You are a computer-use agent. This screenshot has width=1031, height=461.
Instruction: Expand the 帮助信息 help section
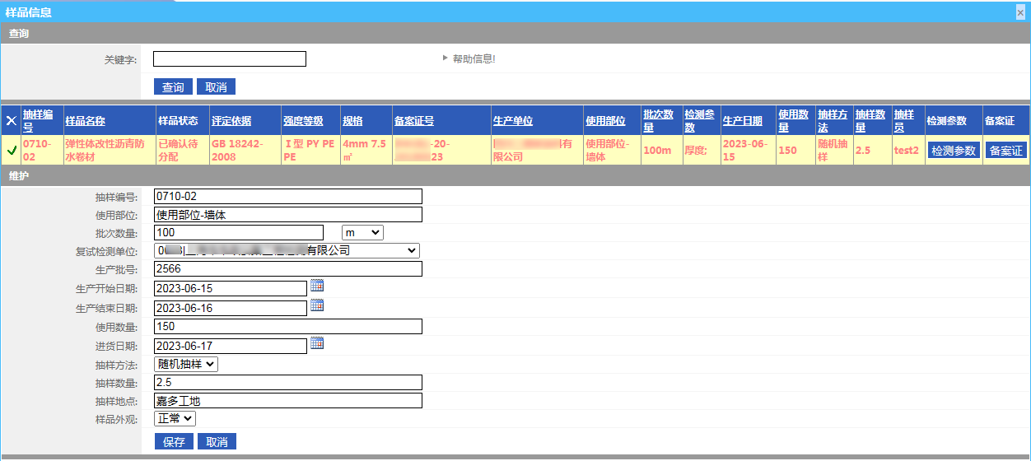[x=469, y=58]
